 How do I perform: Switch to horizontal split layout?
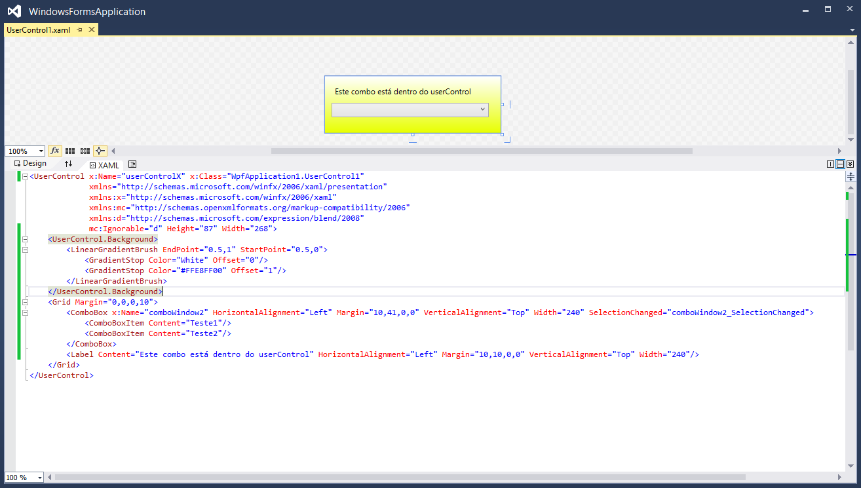pyautogui.click(x=840, y=164)
